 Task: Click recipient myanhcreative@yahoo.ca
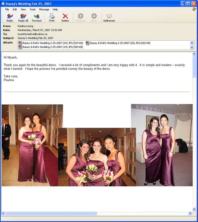[x=32, y=34]
